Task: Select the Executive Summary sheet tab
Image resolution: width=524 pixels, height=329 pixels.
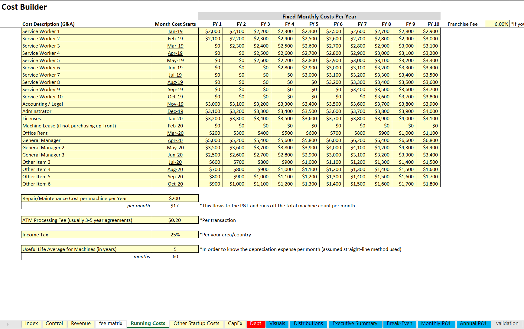Action: pos(355,324)
